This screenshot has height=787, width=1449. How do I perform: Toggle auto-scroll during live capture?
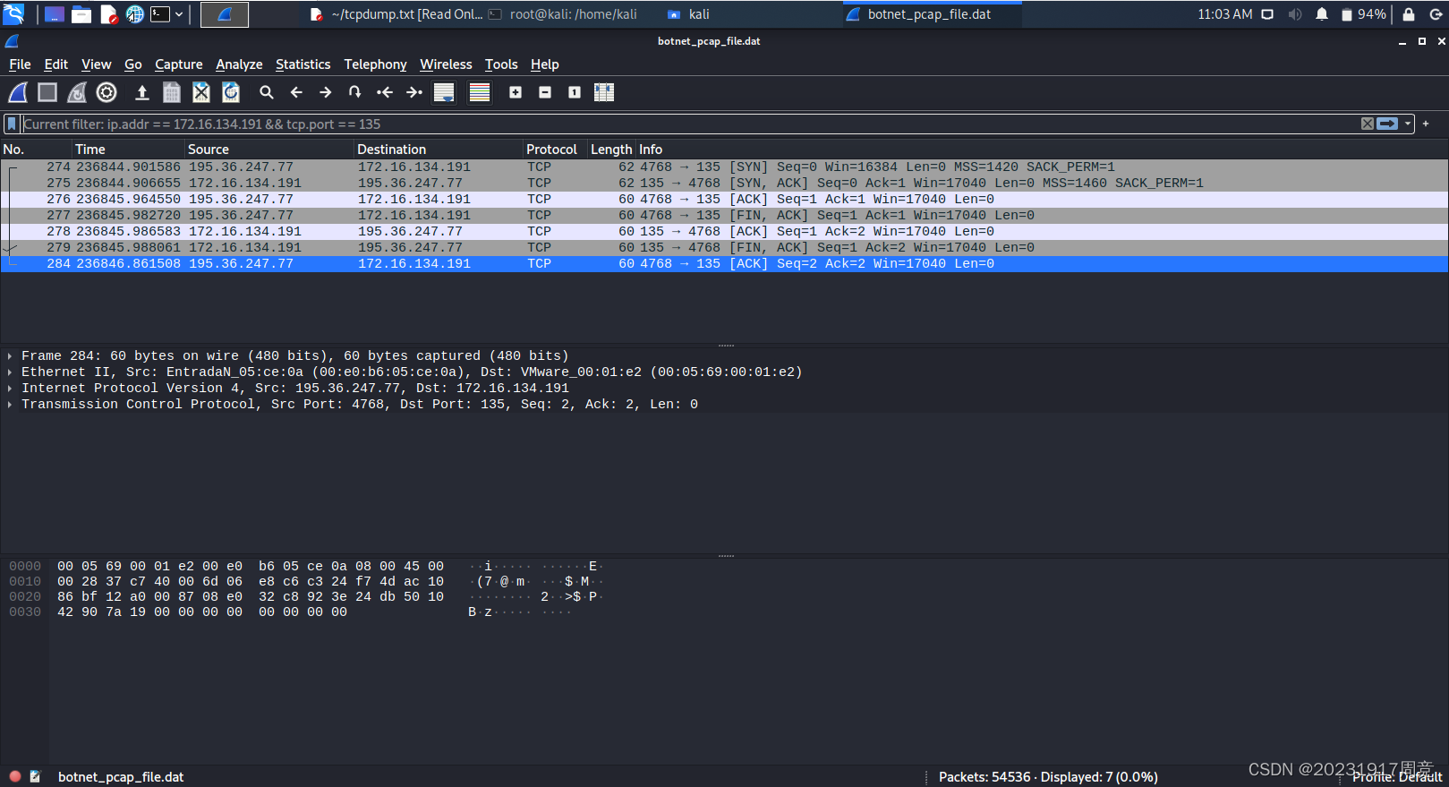(x=444, y=92)
